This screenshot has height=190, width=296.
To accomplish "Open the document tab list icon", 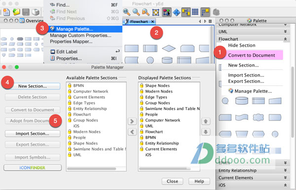I will coord(210,21).
